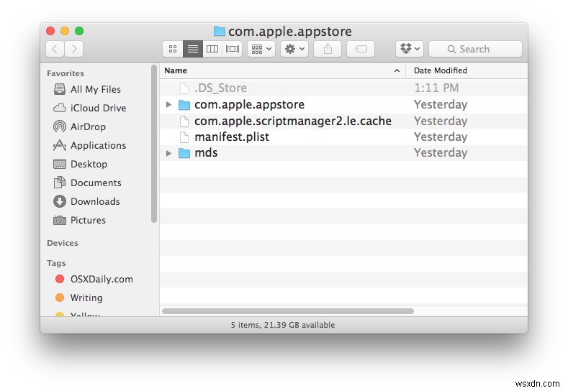Select com.apple.scriptmanager2.le.cache file

tap(343, 121)
